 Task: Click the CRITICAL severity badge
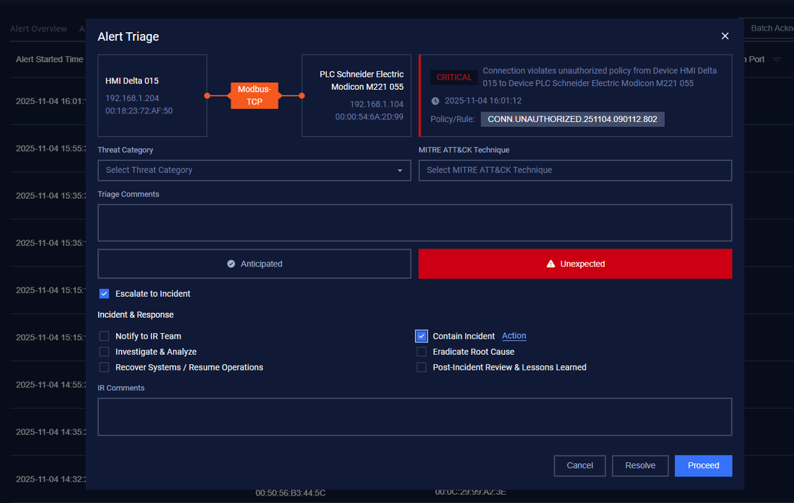(x=454, y=77)
